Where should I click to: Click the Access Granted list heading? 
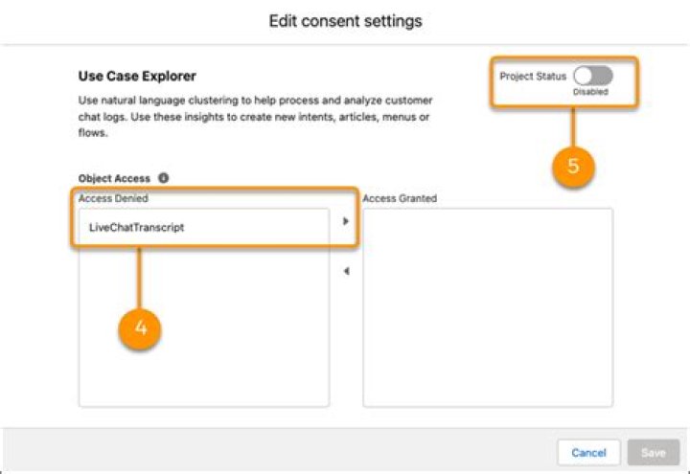point(400,198)
